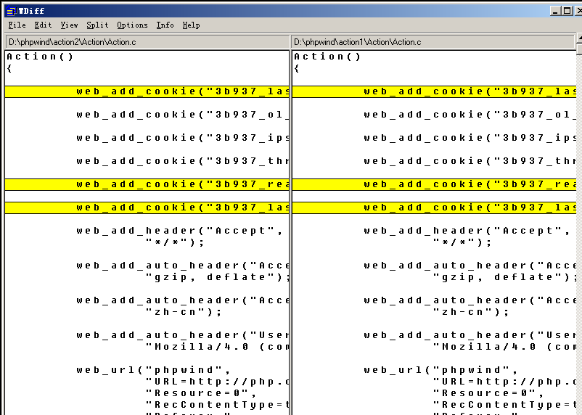Click the 3b937_thr cookie line in right pane
This screenshot has height=415, width=582.
(470, 161)
